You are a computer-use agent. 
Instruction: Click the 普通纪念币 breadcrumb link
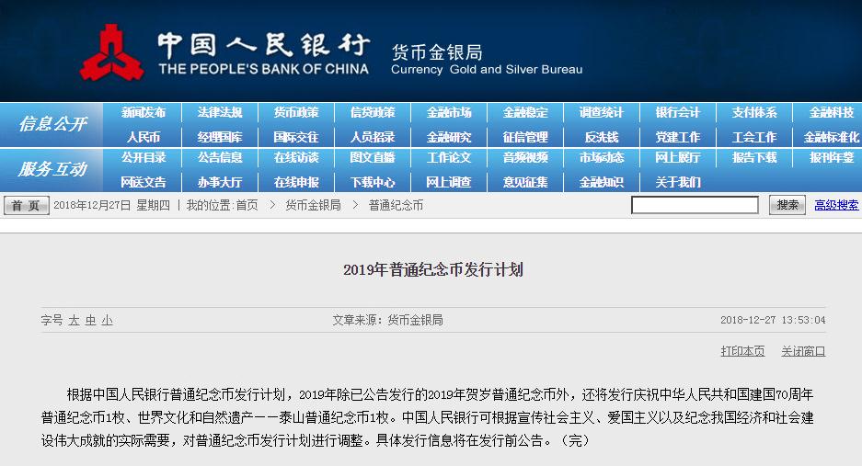[x=396, y=205]
